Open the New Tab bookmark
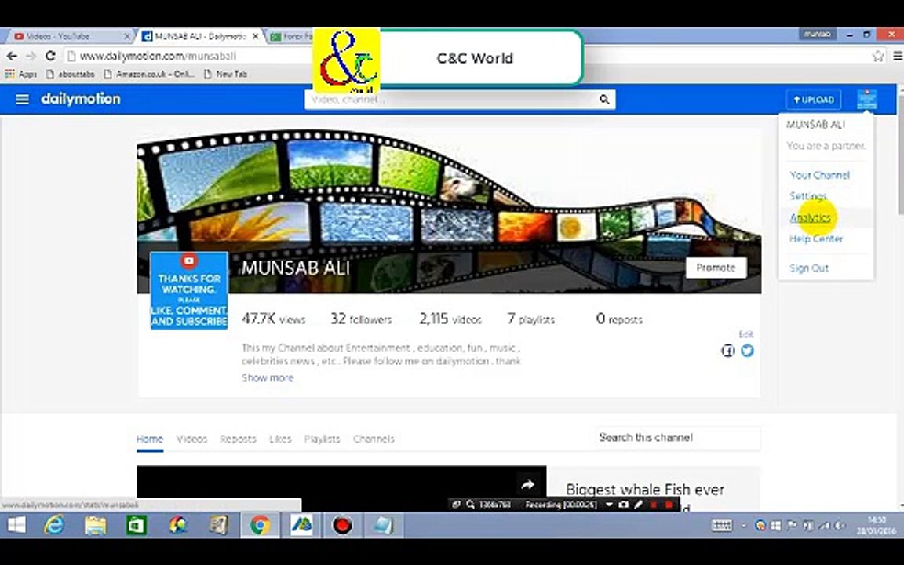Screen dimensions: 904x565 click(225, 74)
